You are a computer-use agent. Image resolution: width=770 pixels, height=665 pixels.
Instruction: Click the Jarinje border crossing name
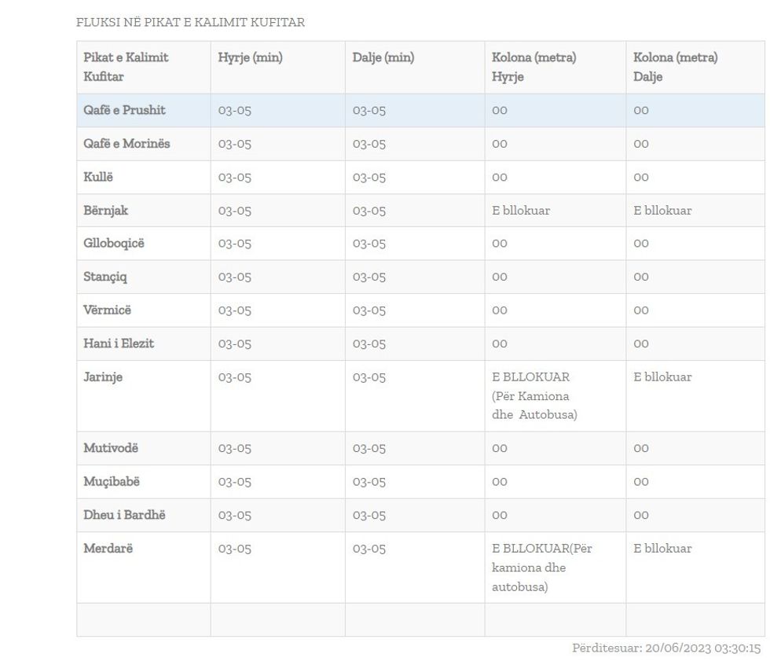(x=103, y=377)
